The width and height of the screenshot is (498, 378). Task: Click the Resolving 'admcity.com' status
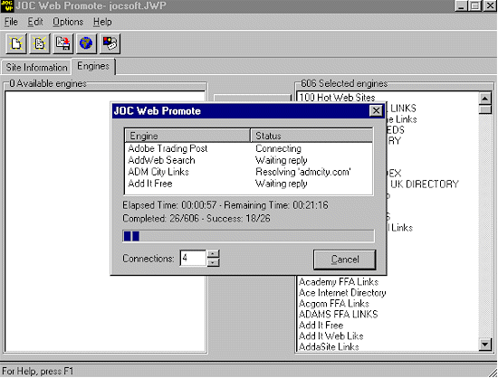coord(303,172)
